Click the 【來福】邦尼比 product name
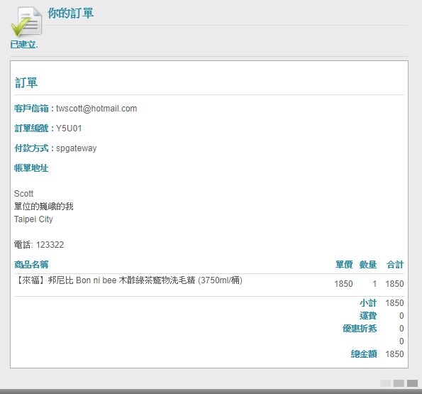This screenshot has height=394, width=422. pos(128,280)
